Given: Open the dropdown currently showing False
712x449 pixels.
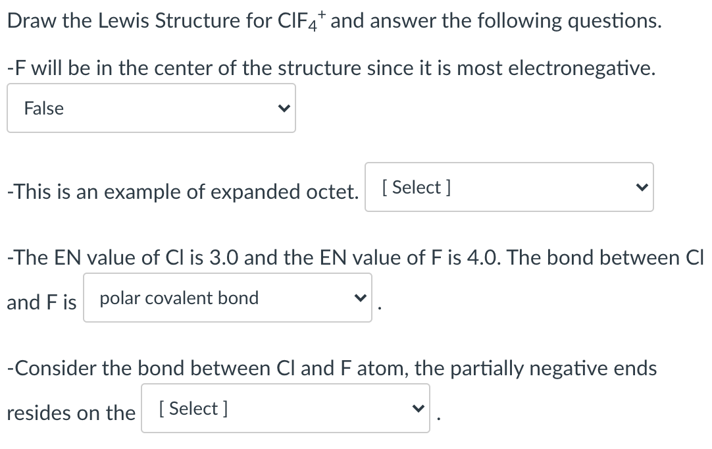Looking at the screenshot, I should pyautogui.click(x=151, y=108).
